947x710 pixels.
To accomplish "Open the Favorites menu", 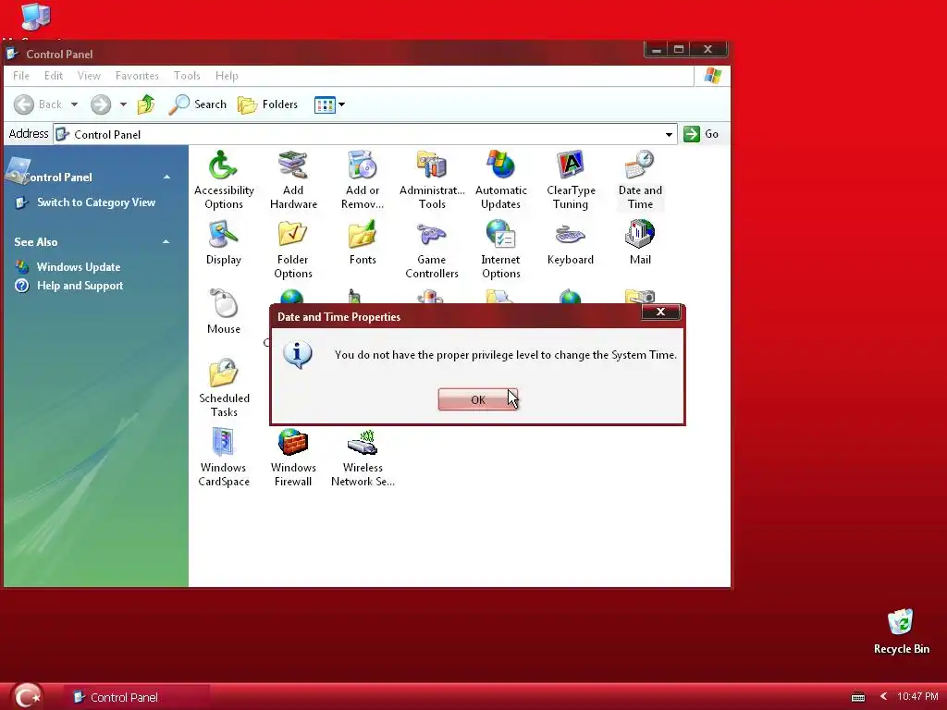I will click(x=137, y=76).
